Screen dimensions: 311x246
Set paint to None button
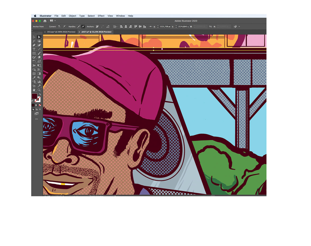[40, 105]
